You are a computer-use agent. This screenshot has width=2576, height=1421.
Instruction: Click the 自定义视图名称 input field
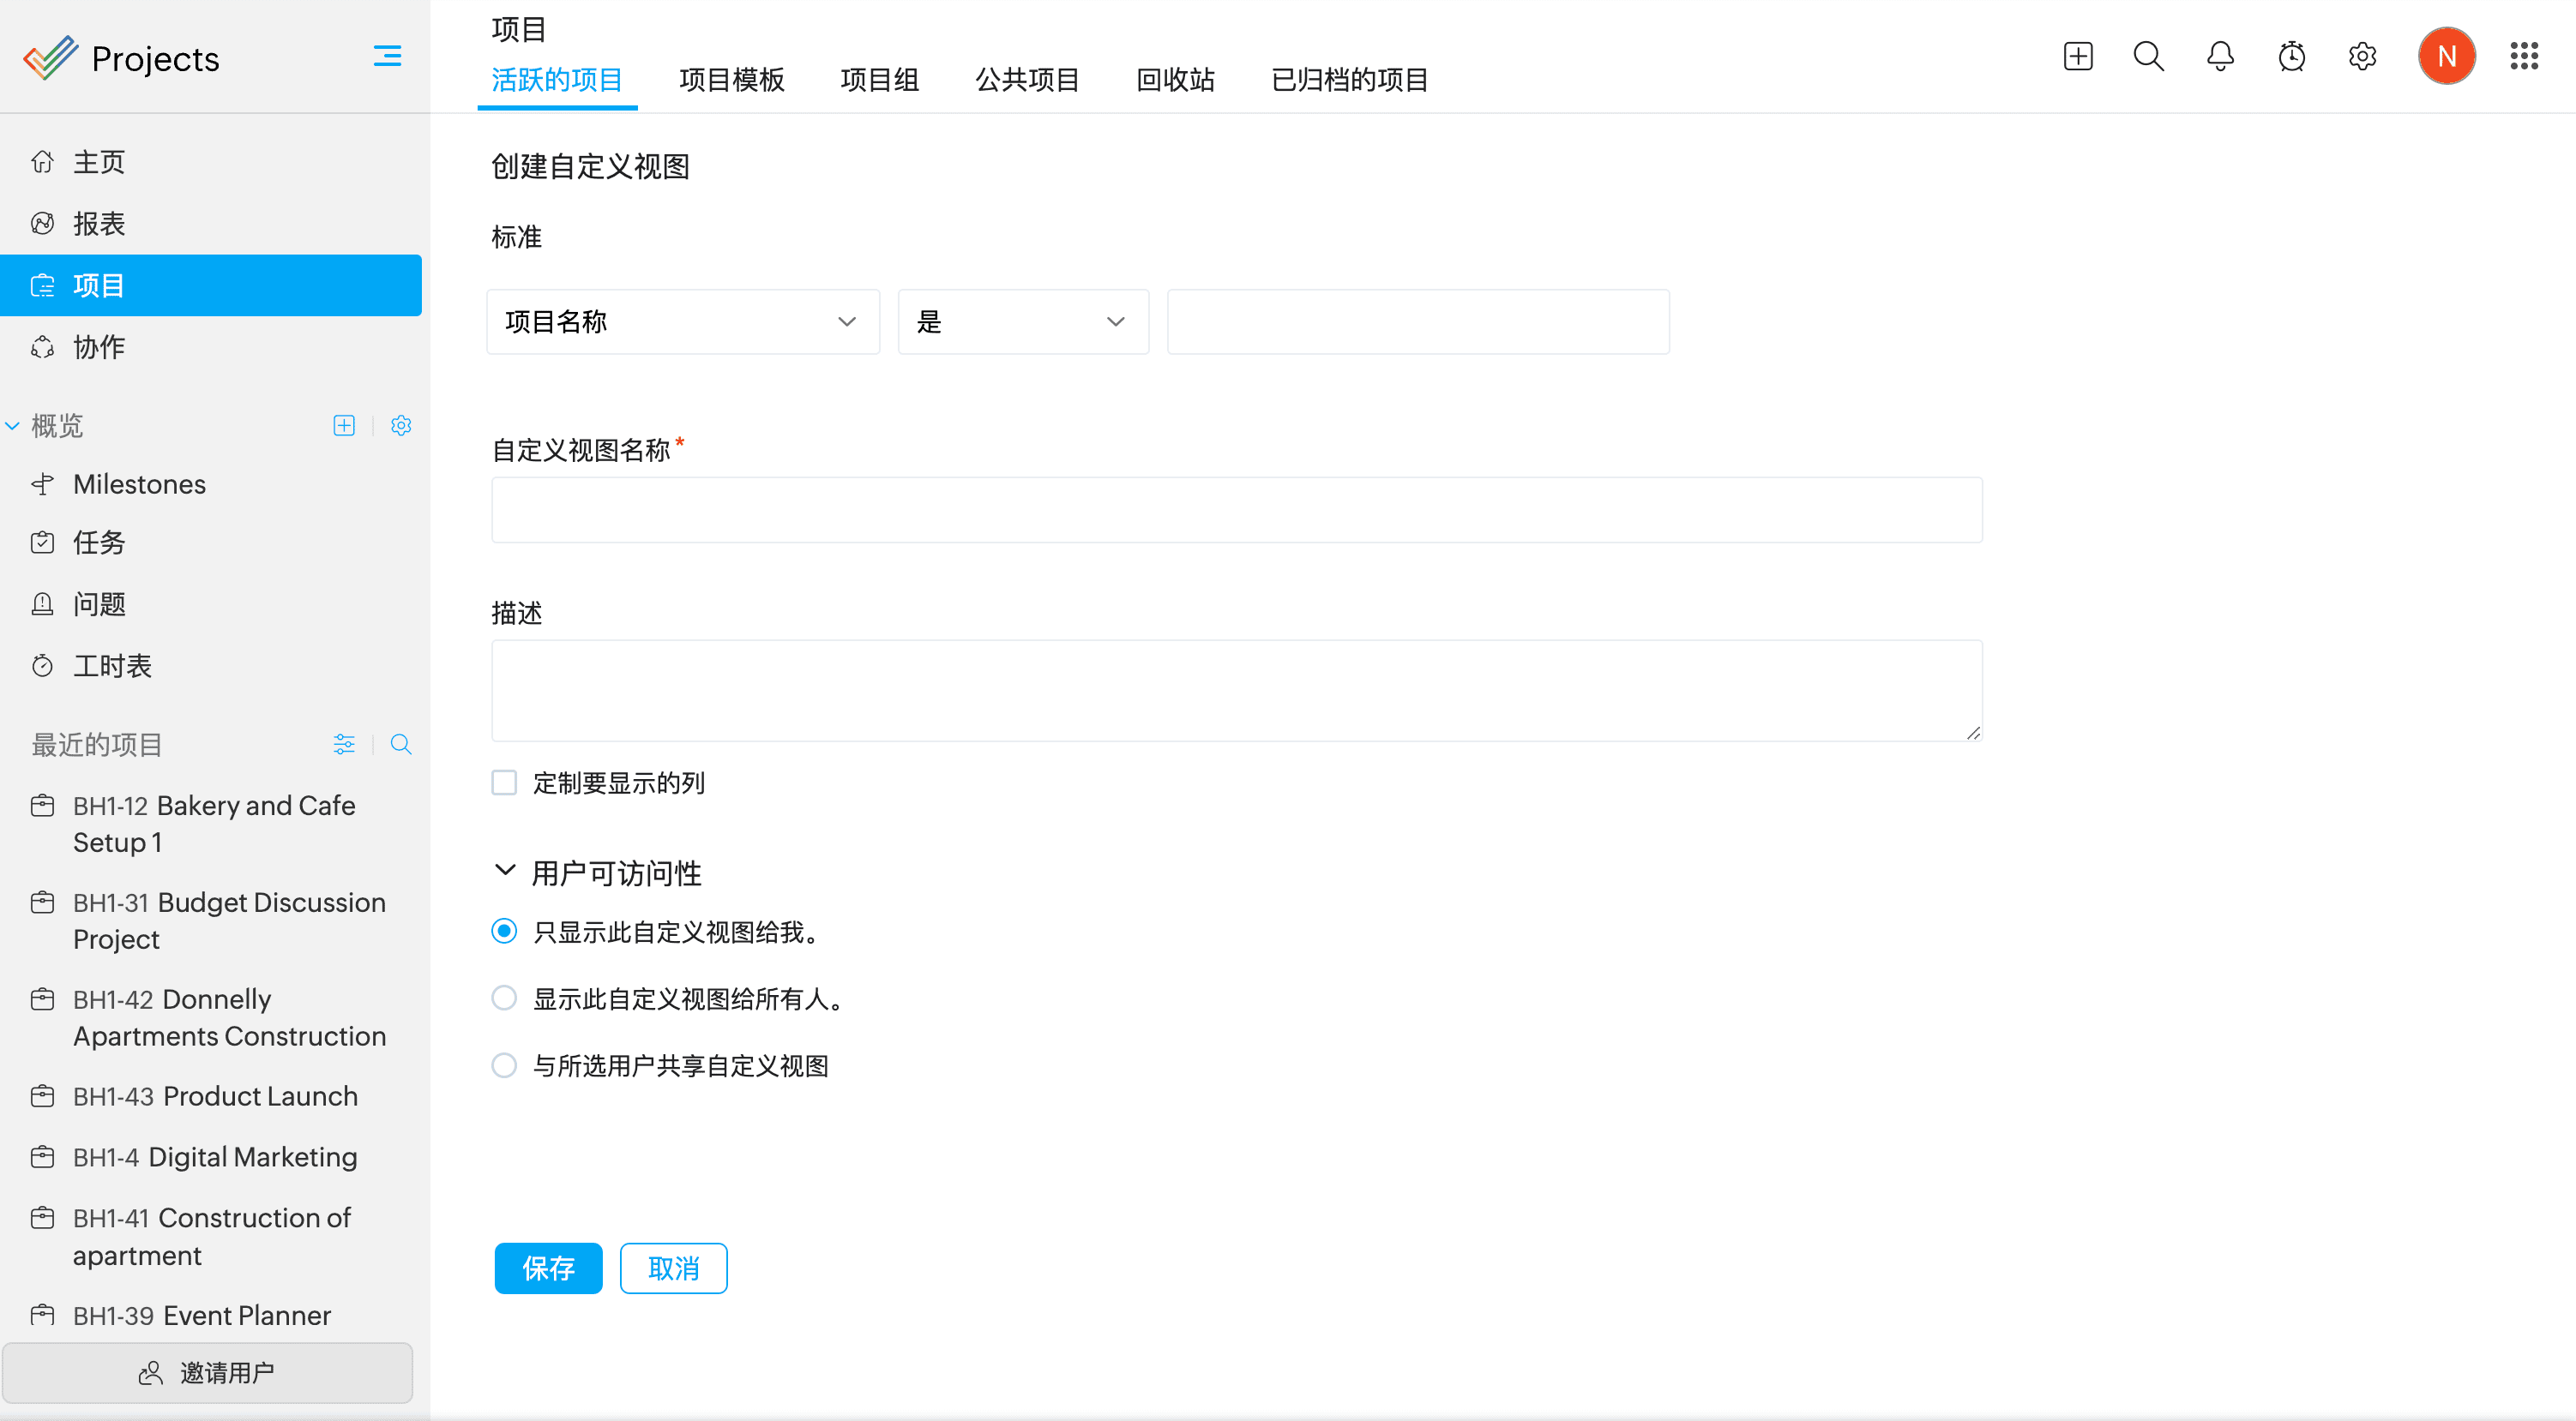point(1236,511)
